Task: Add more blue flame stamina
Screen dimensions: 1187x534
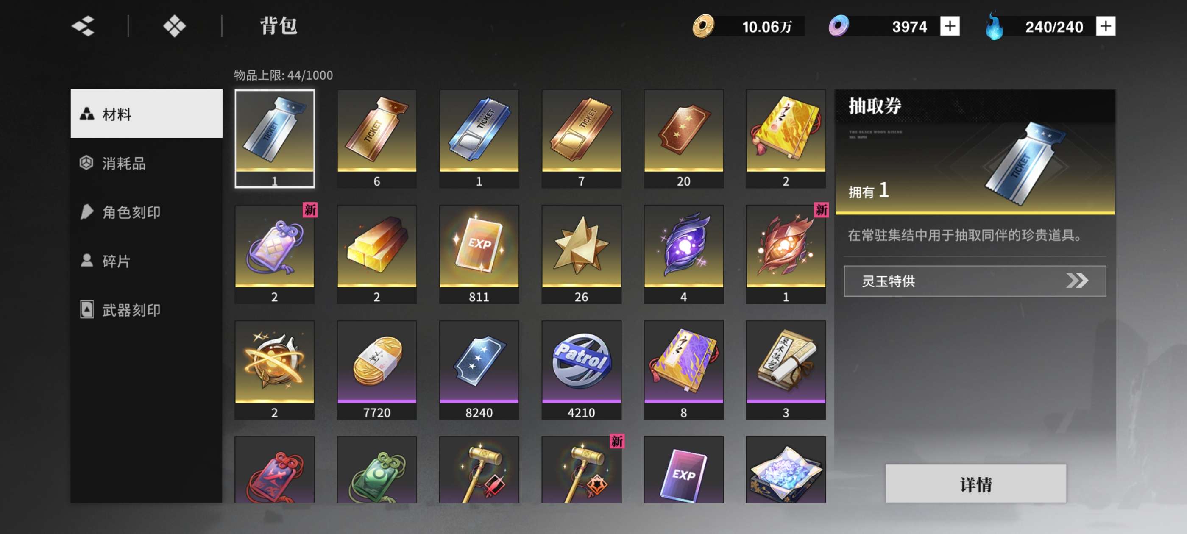Action: point(1106,26)
